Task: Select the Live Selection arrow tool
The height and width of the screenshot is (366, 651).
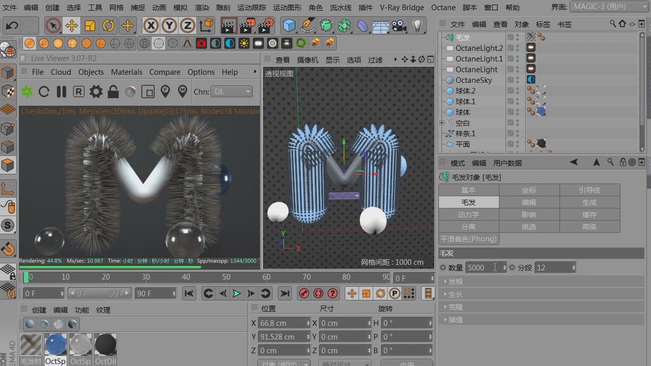Action: pyautogui.click(x=53, y=25)
